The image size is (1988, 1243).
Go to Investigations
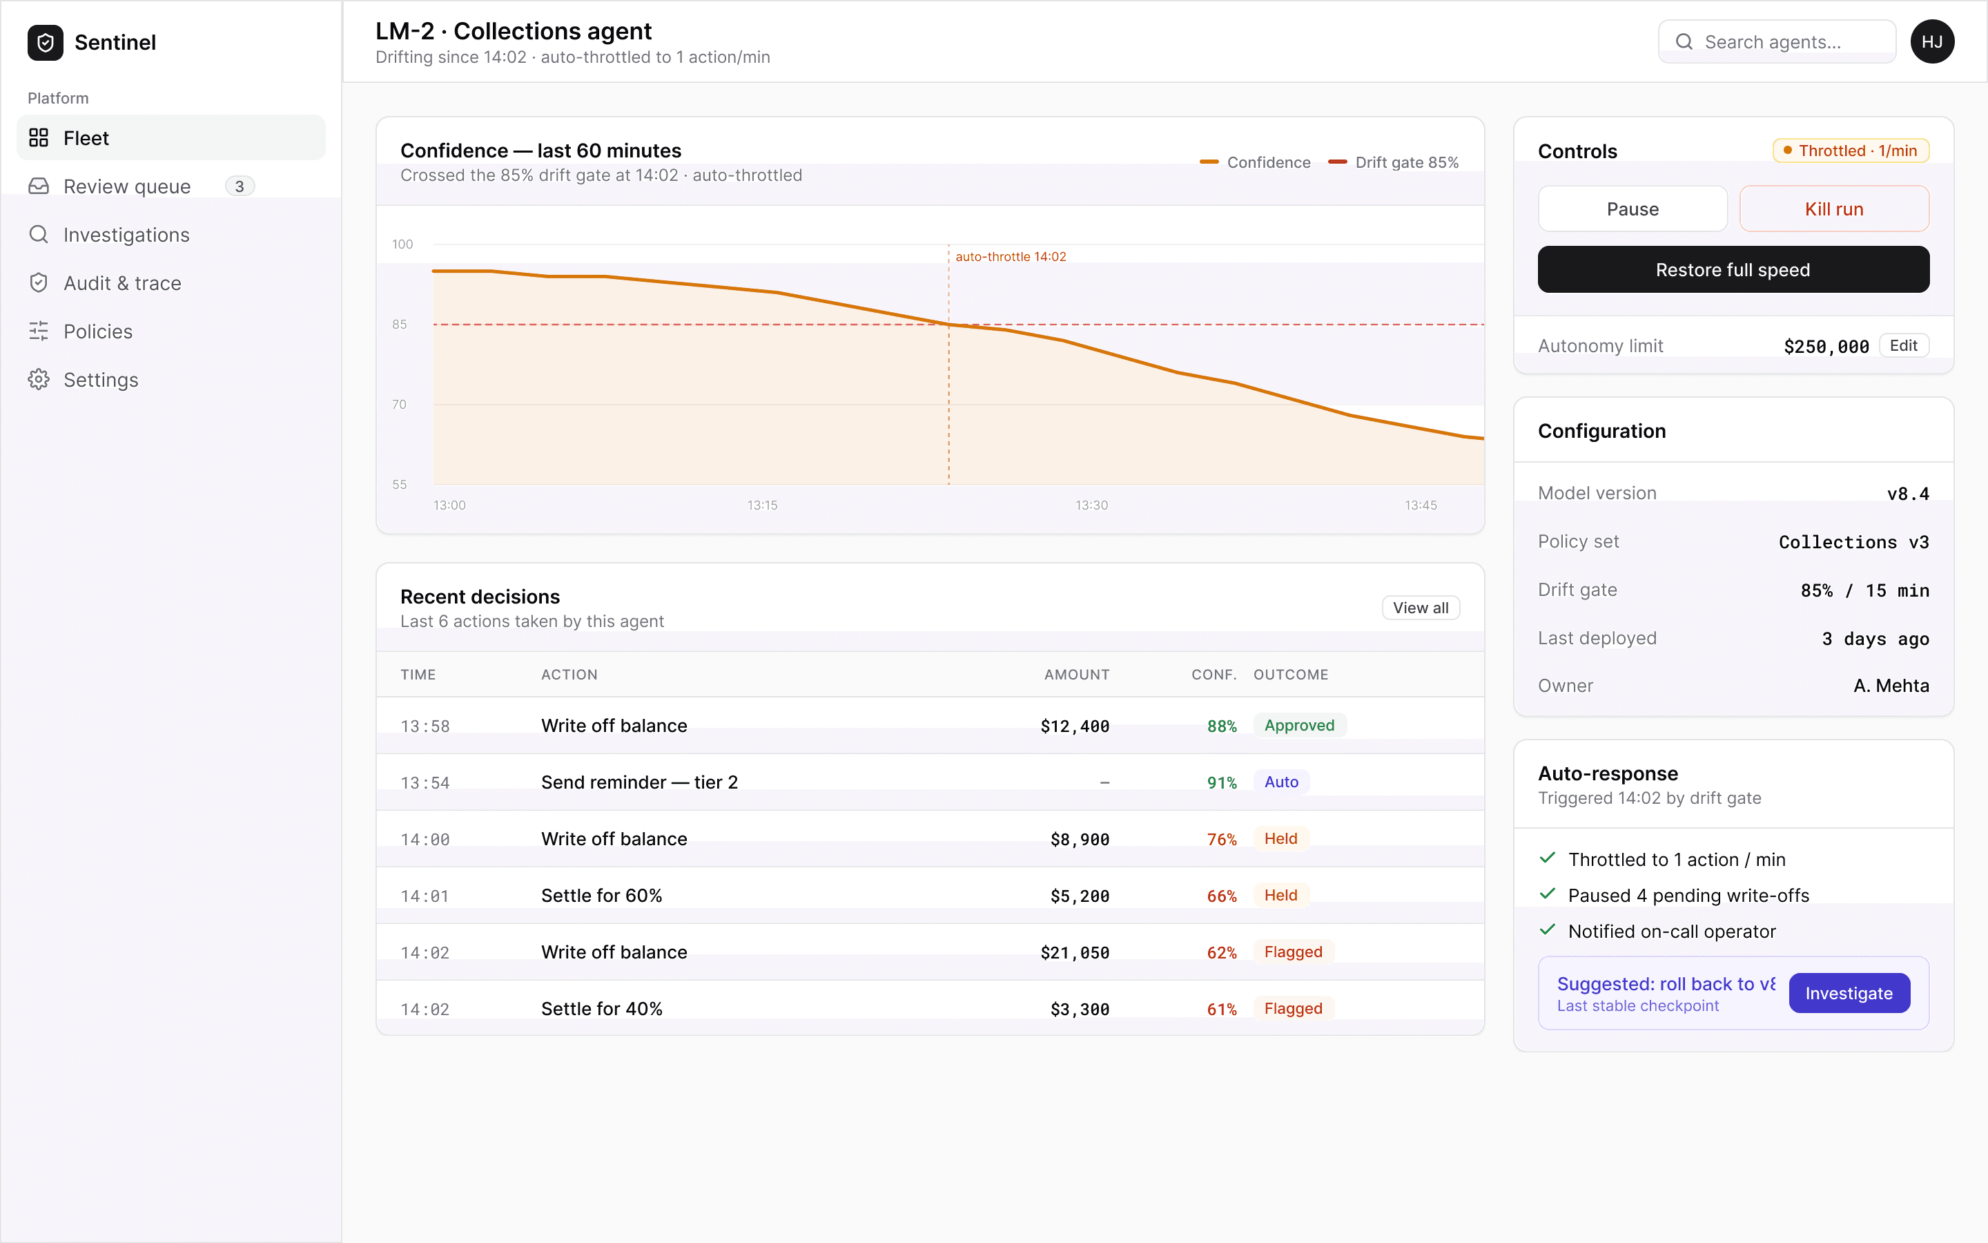pyautogui.click(x=171, y=235)
